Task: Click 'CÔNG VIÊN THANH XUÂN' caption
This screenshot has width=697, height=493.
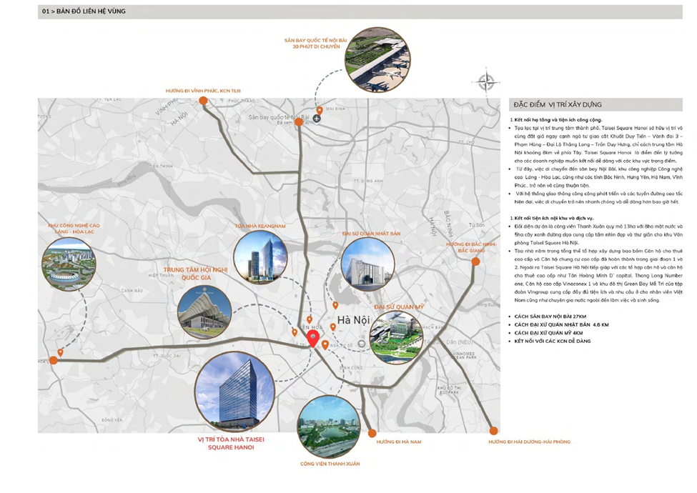Action: pyautogui.click(x=330, y=464)
